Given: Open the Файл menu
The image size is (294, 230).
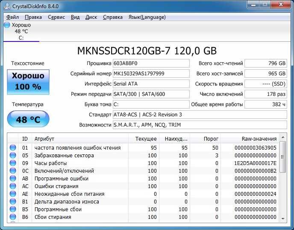Looking at the screenshot, I should [x=12, y=17].
